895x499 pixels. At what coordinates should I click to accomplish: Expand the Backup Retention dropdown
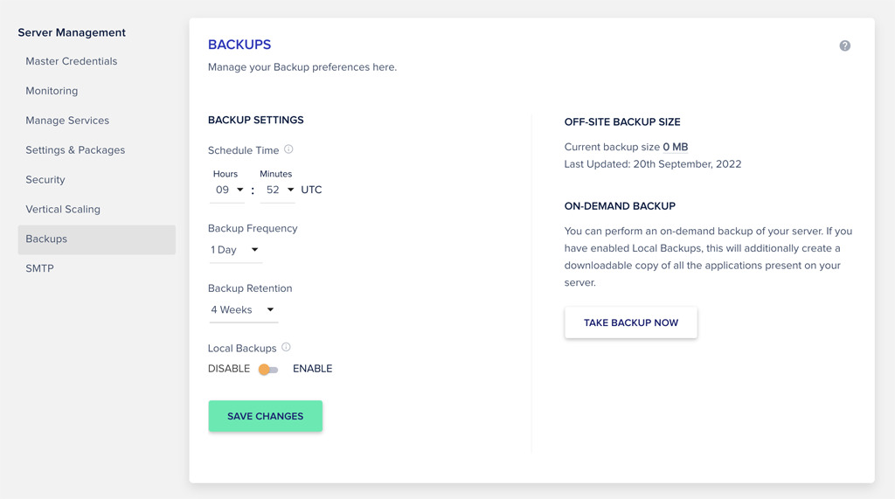coord(244,310)
